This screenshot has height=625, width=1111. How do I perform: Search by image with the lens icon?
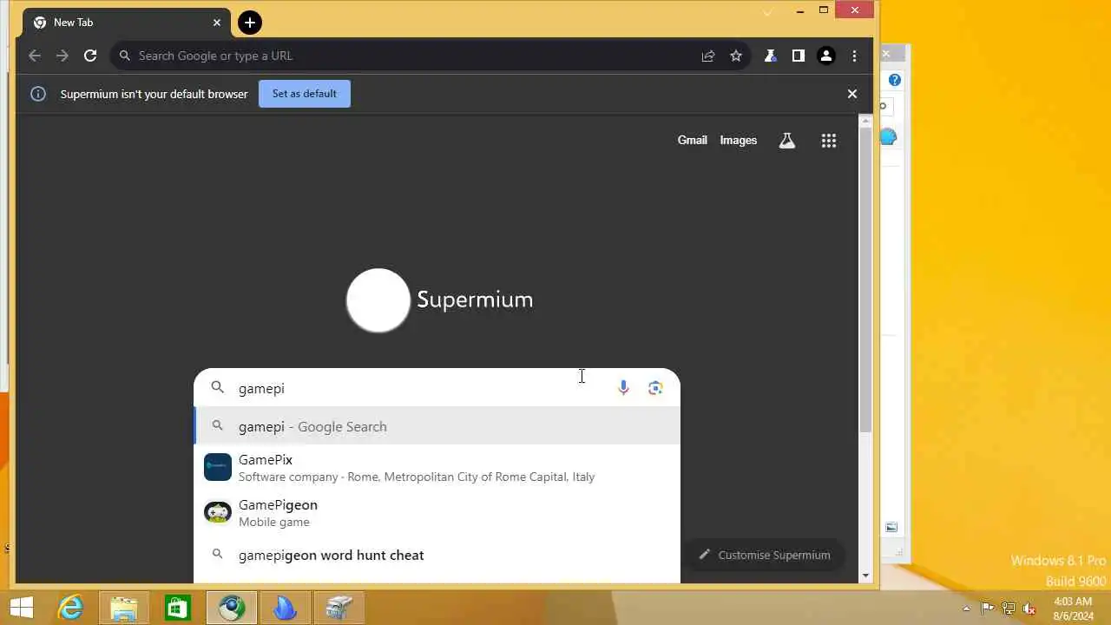coord(655,388)
